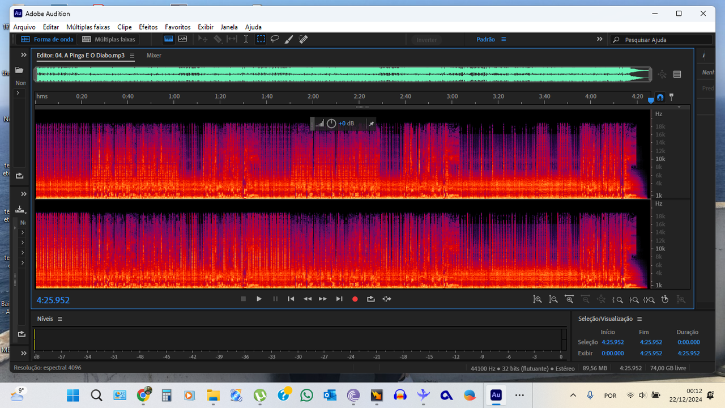Toggle the spectral frequency display
The height and width of the screenshot is (408, 725).
tap(168, 39)
